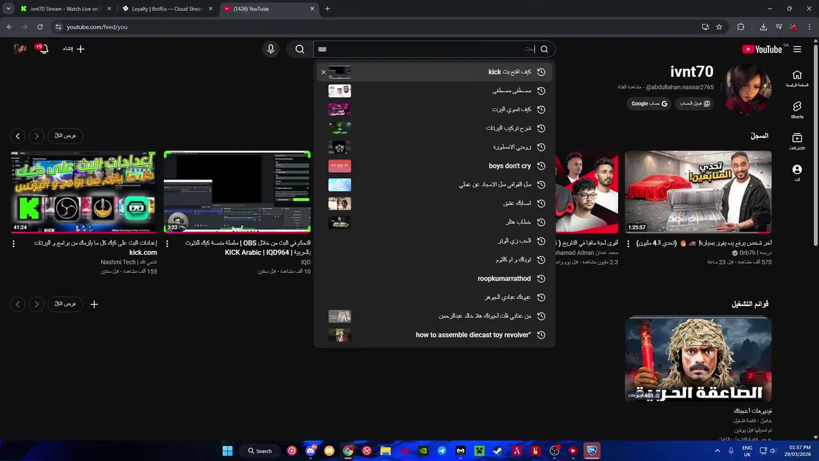
Task: Click the round search magnifier button
Action: [x=299, y=49]
